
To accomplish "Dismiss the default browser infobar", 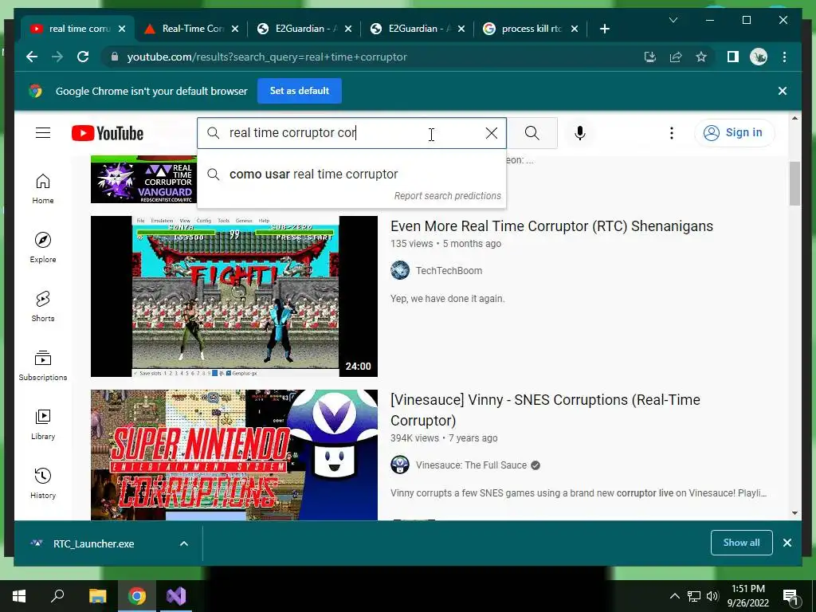I will point(783,91).
